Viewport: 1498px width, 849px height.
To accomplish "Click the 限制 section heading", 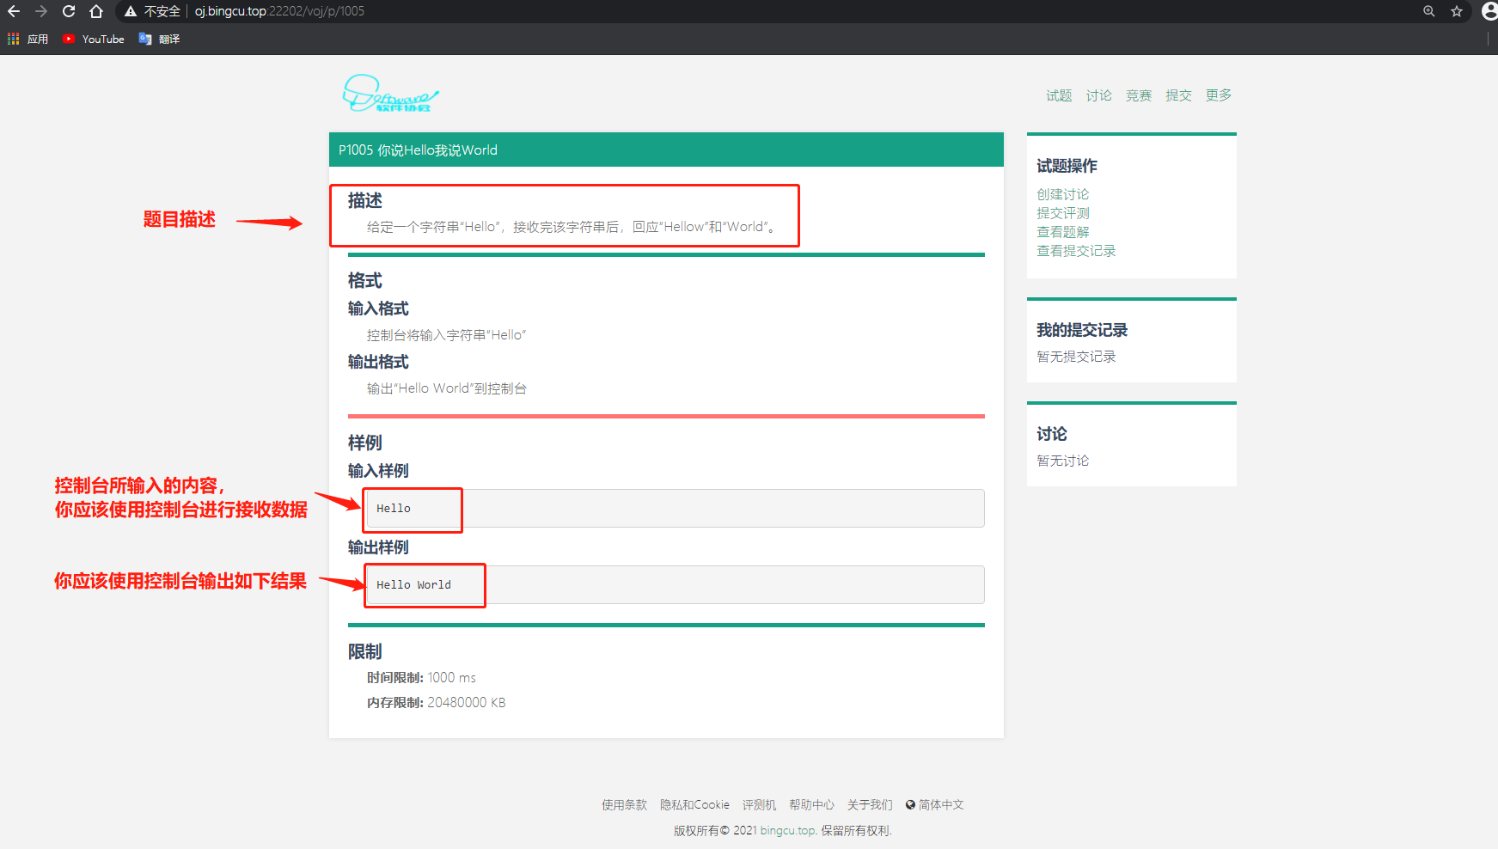I will [x=365, y=651].
